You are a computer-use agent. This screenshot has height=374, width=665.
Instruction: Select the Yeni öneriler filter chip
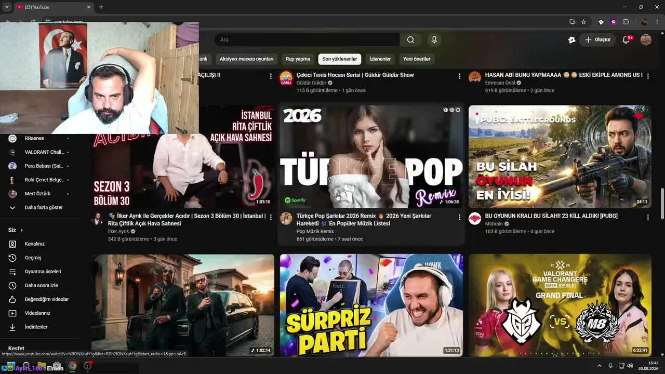[x=417, y=59]
